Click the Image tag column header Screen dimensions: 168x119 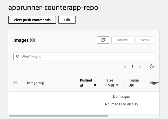coord(35,83)
